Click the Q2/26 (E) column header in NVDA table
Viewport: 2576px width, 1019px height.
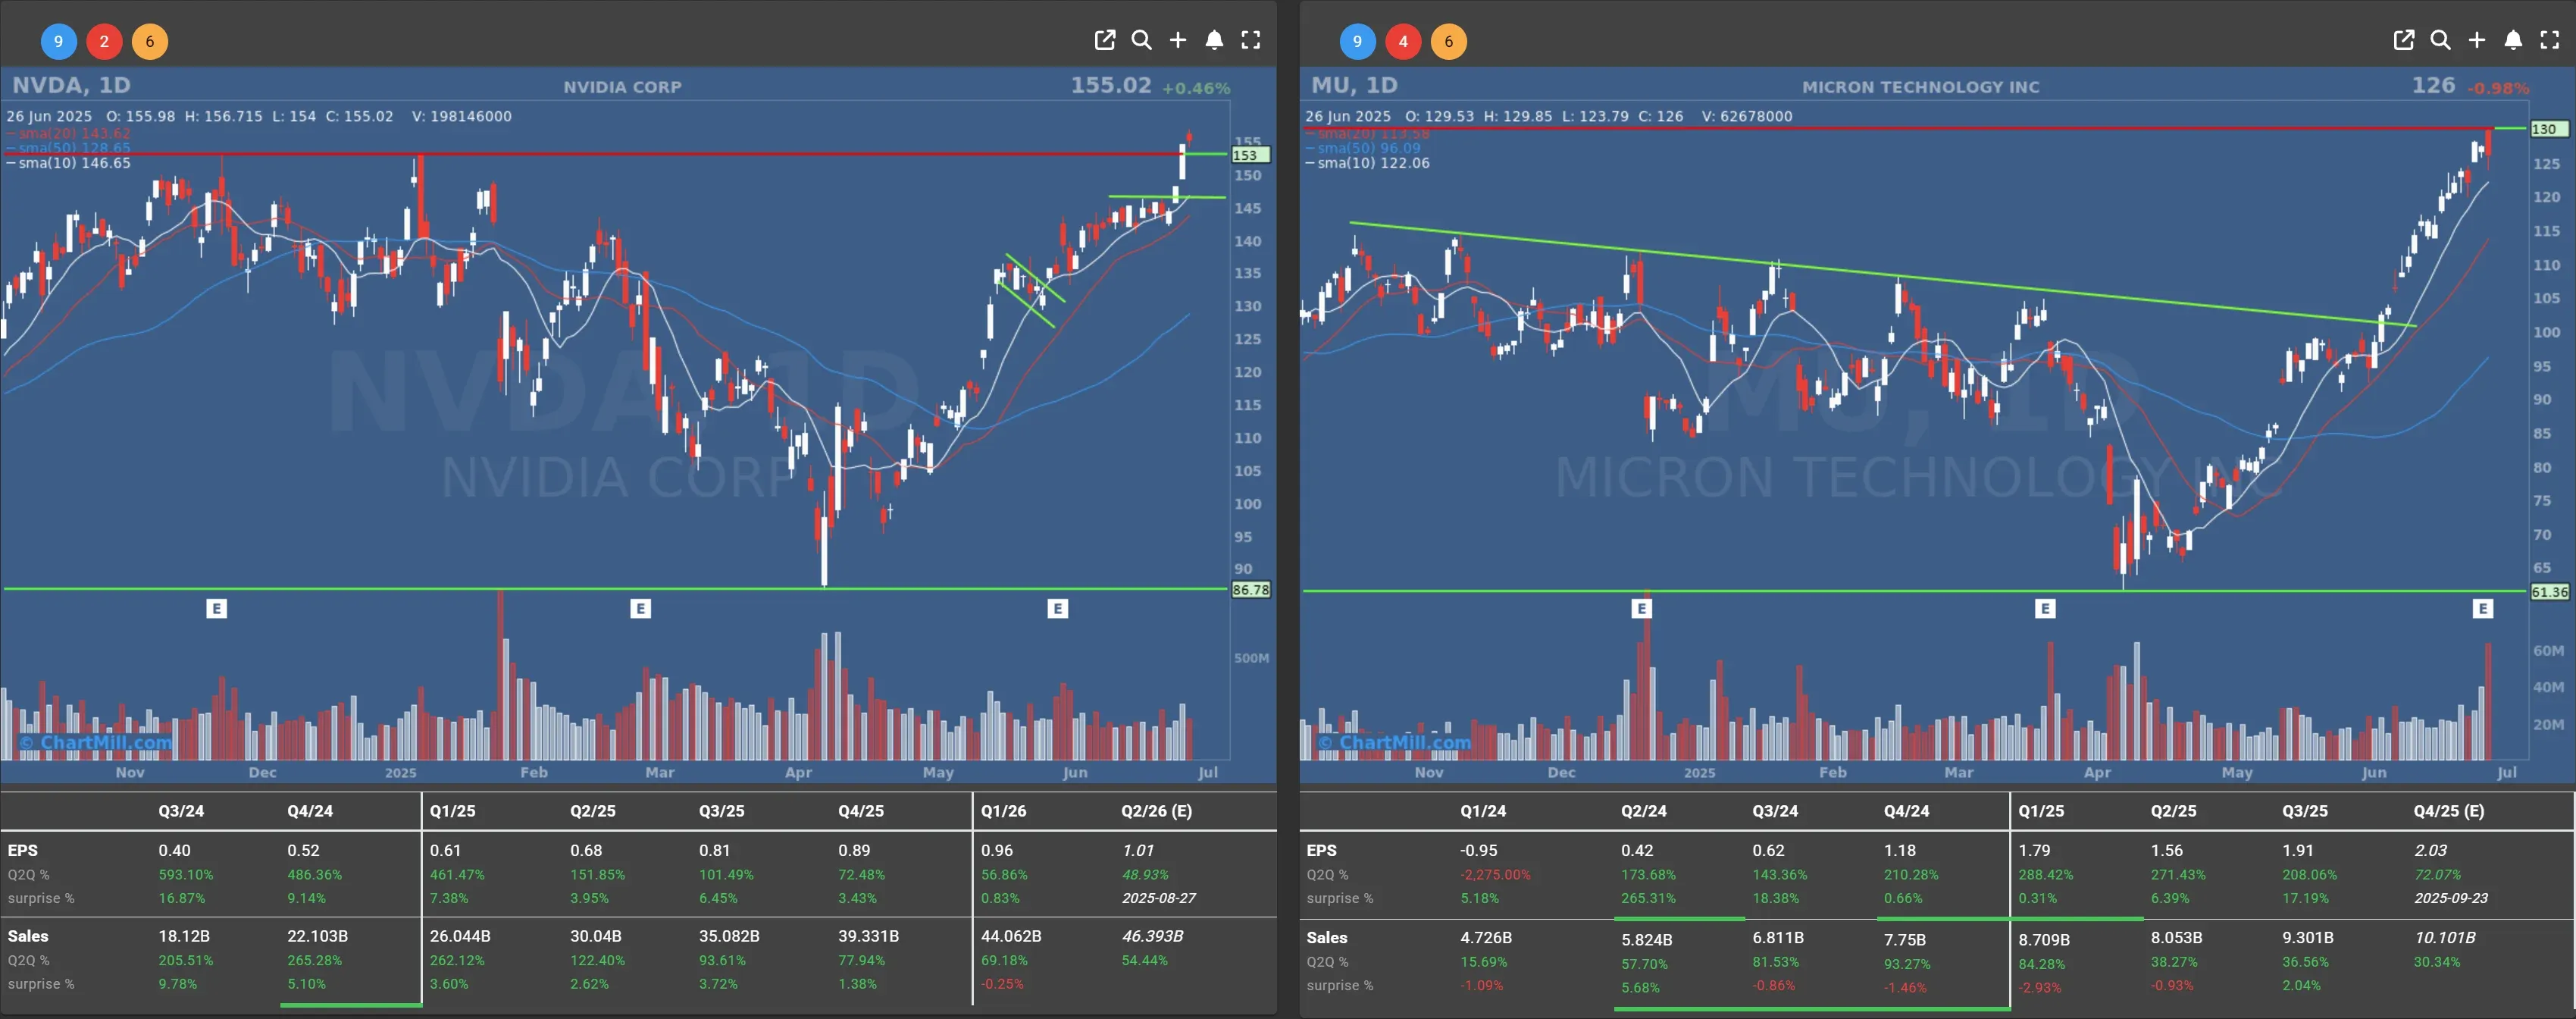pyautogui.click(x=1156, y=811)
